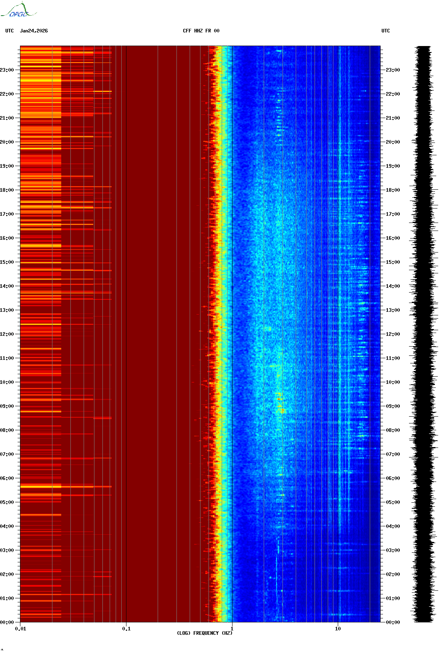The image size is (441, 654).
Task: Click 09:00 on the right time axis
Action: coord(393,406)
